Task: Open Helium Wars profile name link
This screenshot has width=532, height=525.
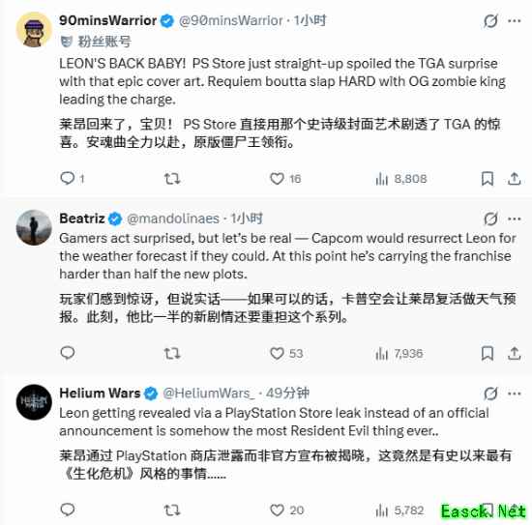Action: (x=100, y=394)
